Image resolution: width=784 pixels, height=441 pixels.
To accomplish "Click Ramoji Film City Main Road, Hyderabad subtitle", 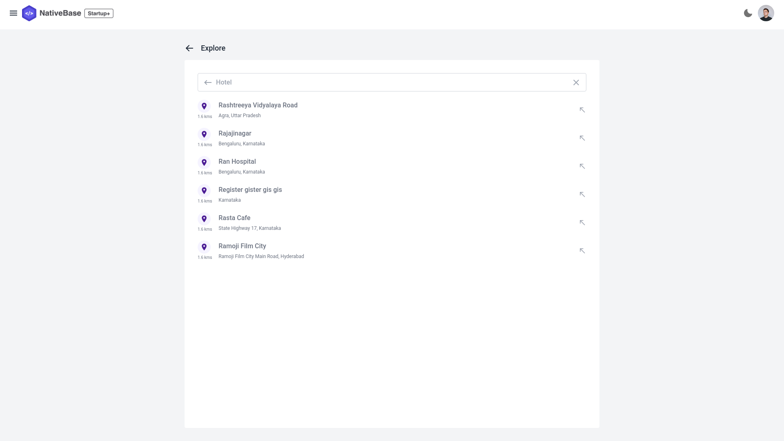I will (261, 256).
